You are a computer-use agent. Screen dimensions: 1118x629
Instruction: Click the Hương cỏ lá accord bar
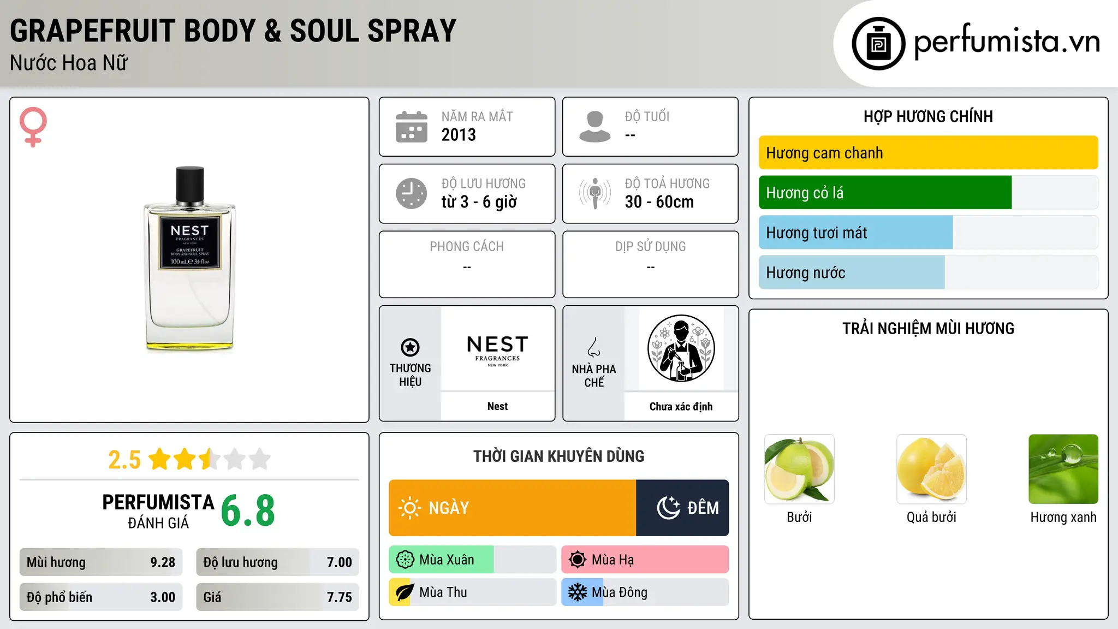928,193
